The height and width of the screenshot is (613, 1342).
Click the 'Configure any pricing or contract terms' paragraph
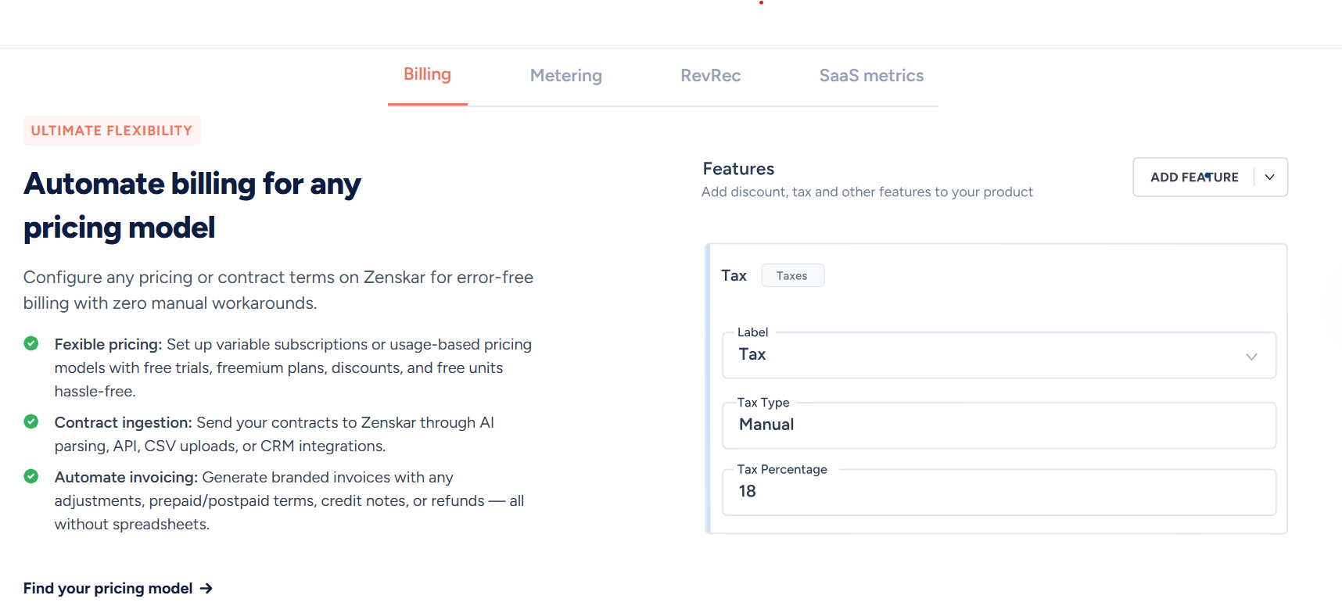[x=278, y=290]
